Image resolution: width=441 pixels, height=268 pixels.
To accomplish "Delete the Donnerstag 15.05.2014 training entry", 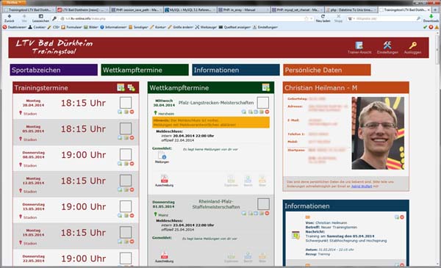I will (x=132, y=215).
